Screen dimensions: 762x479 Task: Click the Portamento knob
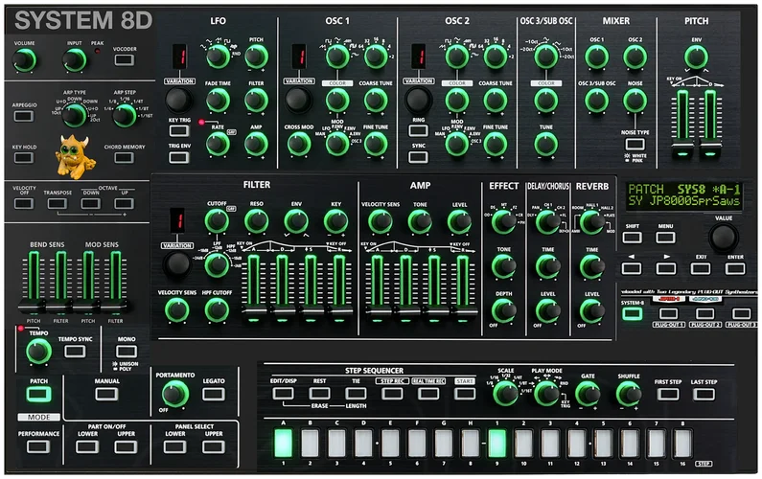coord(175,394)
